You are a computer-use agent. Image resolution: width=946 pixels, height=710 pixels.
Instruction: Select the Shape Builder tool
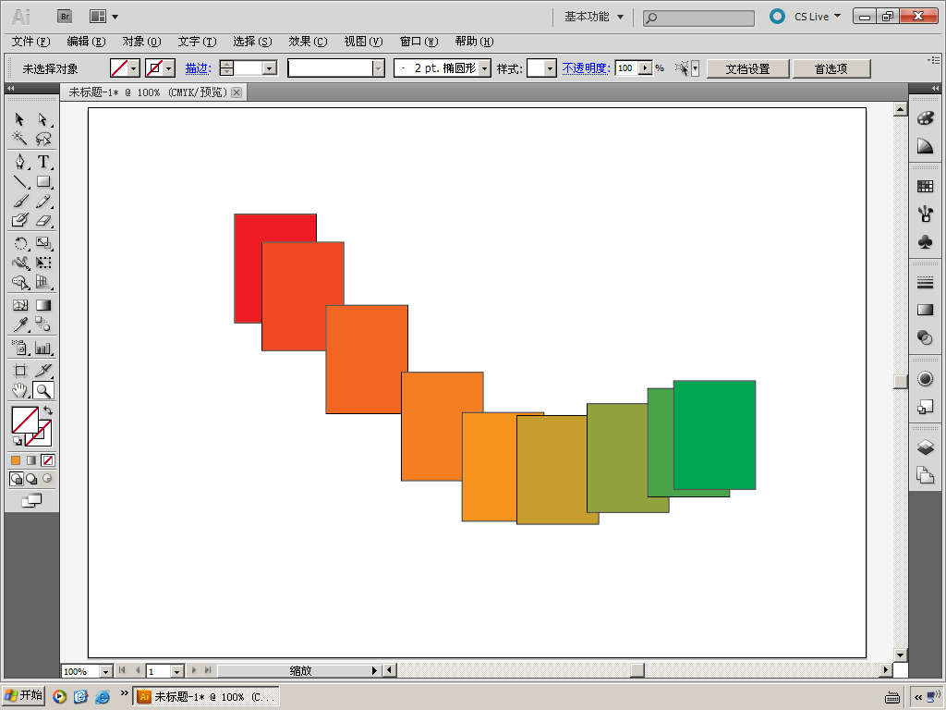19,282
